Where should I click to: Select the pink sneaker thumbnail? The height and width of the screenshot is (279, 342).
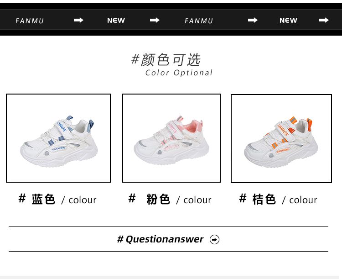pos(171,138)
